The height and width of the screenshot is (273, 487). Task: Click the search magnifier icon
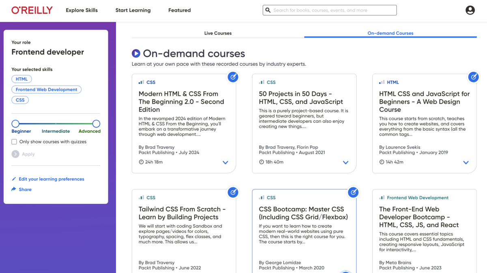pyautogui.click(x=268, y=10)
